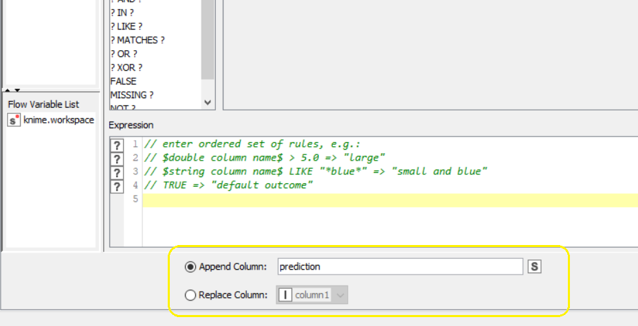Click the string icon beside knime.workspace

coord(14,120)
